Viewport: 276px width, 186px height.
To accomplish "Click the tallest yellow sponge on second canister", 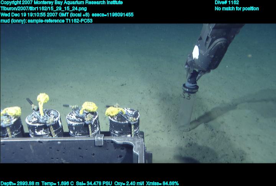I will tap(43, 100).
